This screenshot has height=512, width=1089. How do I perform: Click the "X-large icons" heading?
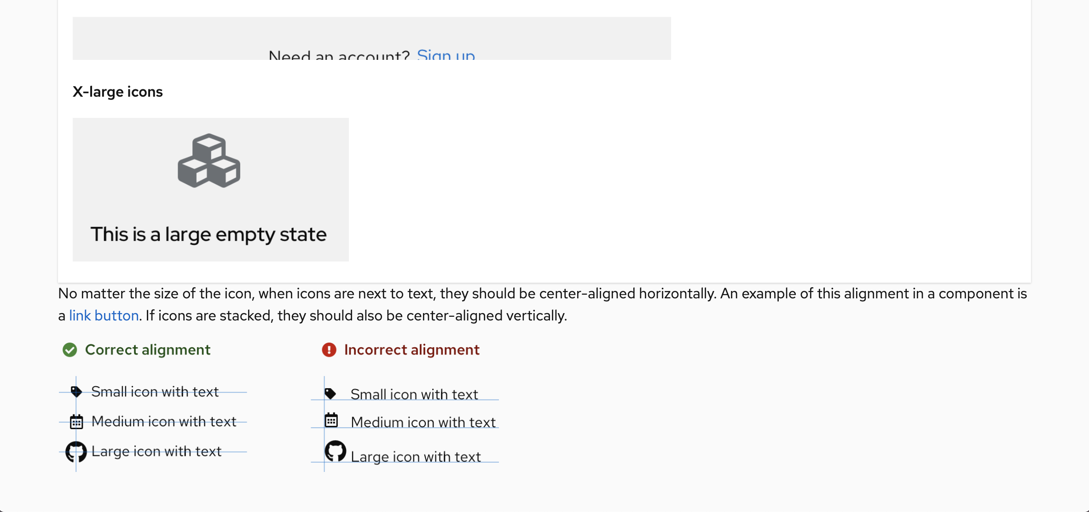pos(118,92)
